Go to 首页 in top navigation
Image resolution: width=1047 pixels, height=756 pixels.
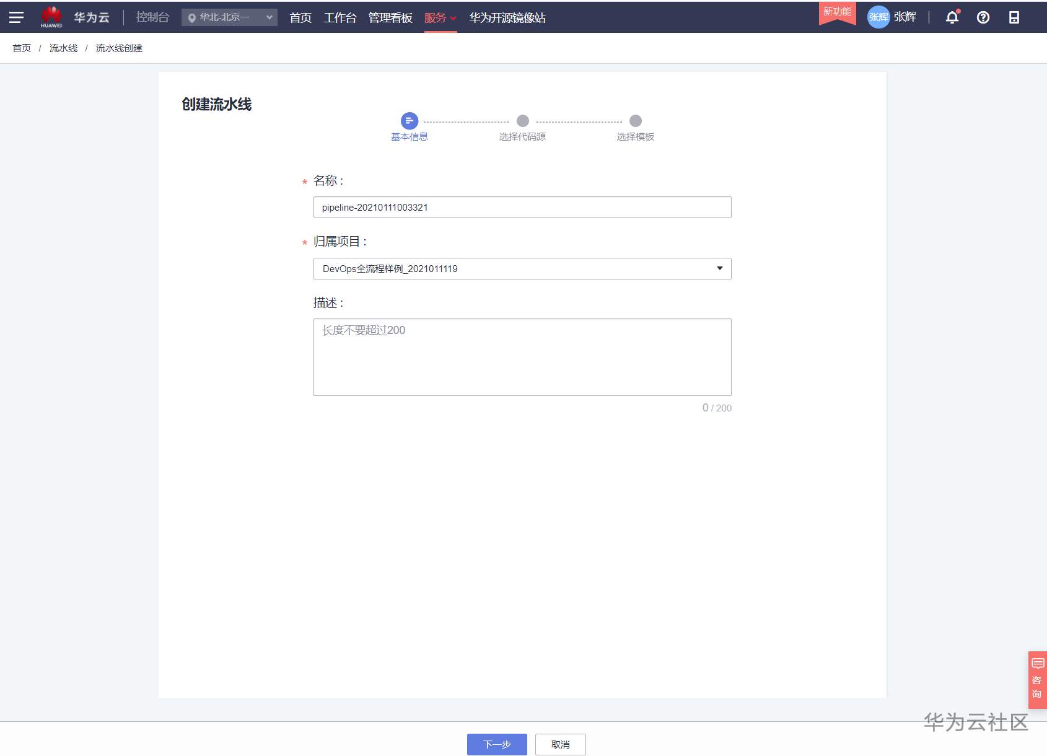point(300,18)
